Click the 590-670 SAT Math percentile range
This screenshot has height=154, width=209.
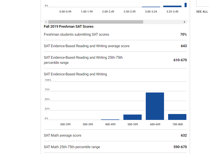click(x=180, y=147)
